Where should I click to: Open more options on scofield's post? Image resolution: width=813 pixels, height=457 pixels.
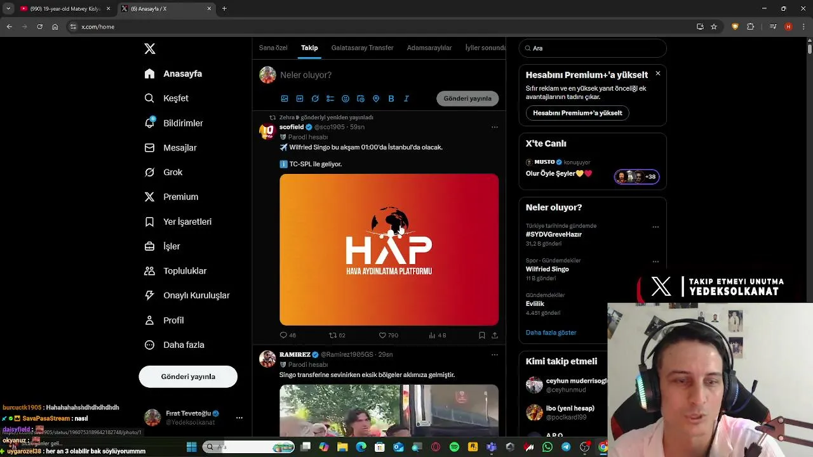(x=495, y=127)
